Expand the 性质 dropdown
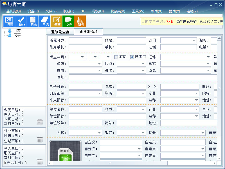225x169 pixels. pos(143,109)
